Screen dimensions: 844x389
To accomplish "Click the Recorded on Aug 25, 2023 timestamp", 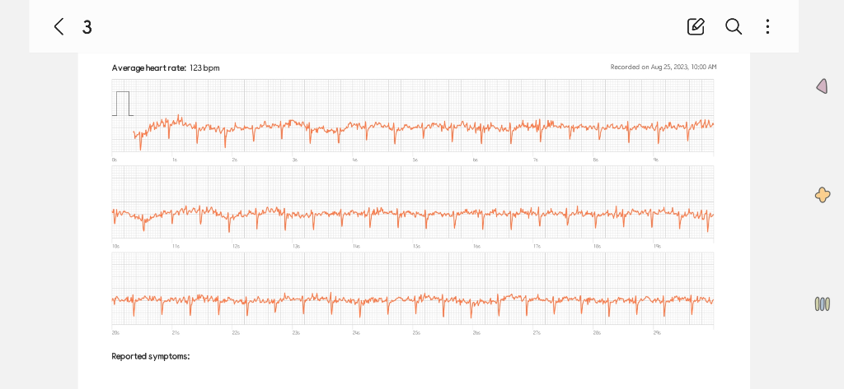I will tap(663, 67).
